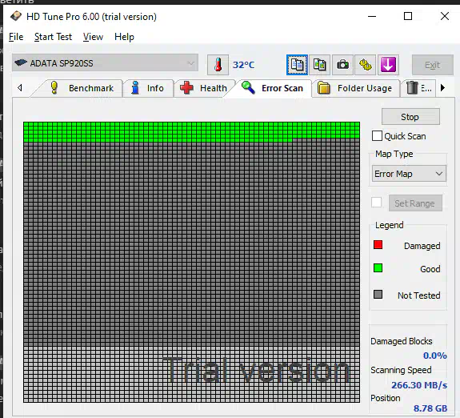This screenshot has width=460, height=418.
Task: Click the Exit button
Action: tap(433, 65)
